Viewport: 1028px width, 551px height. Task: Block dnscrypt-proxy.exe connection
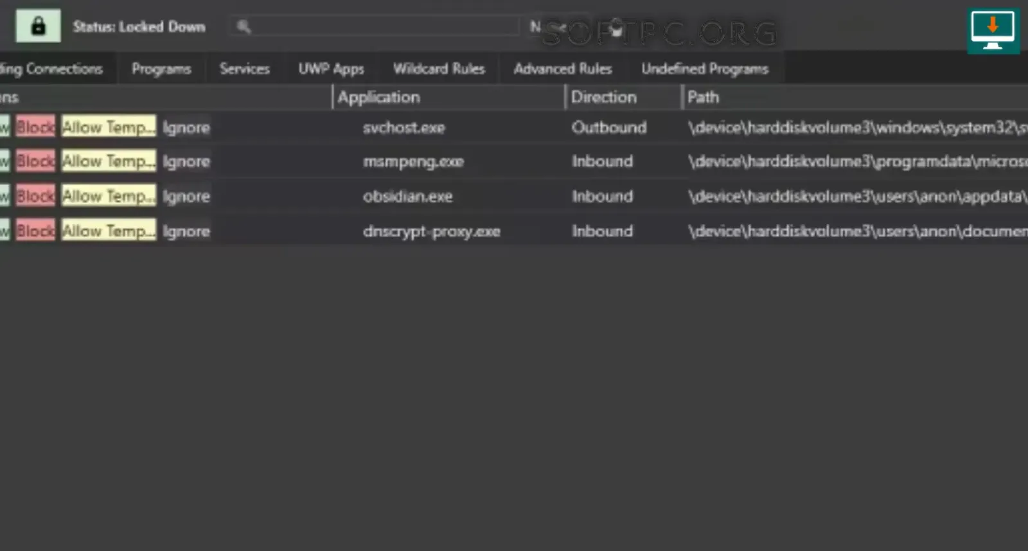click(x=35, y=231)
